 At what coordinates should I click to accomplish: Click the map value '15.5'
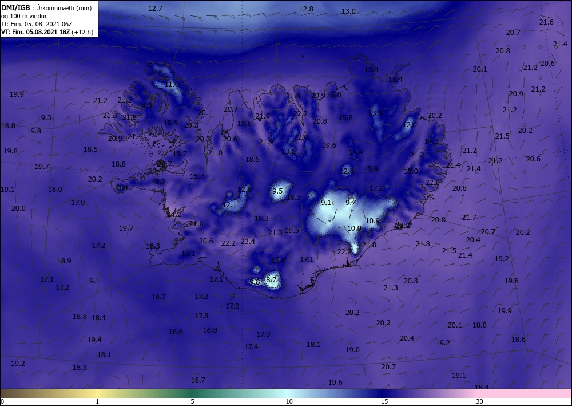point(170,123)
